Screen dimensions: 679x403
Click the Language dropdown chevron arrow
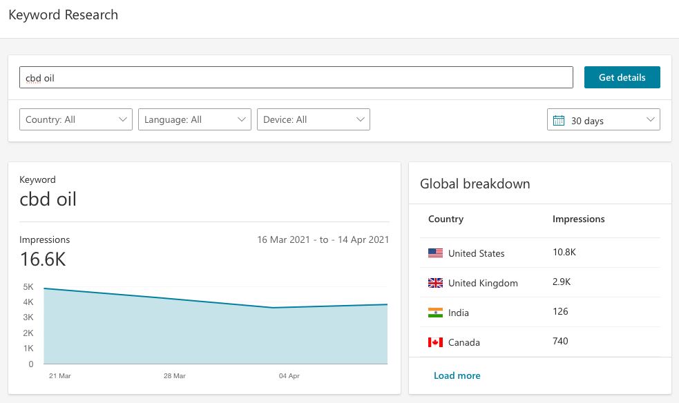click(x=242, y=119)
